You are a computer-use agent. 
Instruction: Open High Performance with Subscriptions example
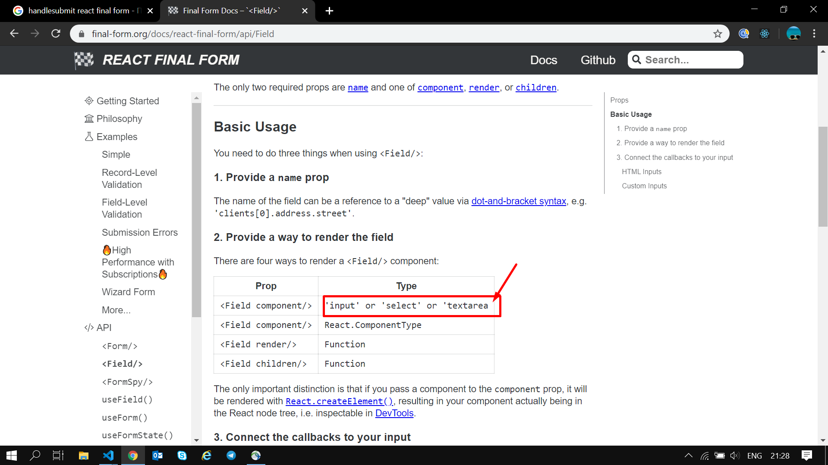tap(138, 262)
